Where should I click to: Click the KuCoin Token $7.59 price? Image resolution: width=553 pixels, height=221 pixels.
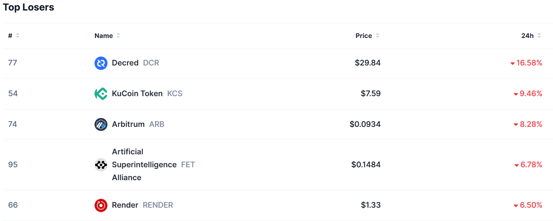tap(370, 94)
